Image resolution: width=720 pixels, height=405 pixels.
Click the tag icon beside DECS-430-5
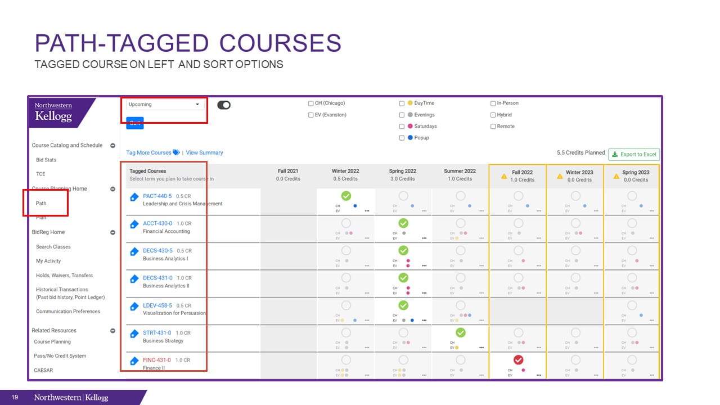click(x=134, y=251)
